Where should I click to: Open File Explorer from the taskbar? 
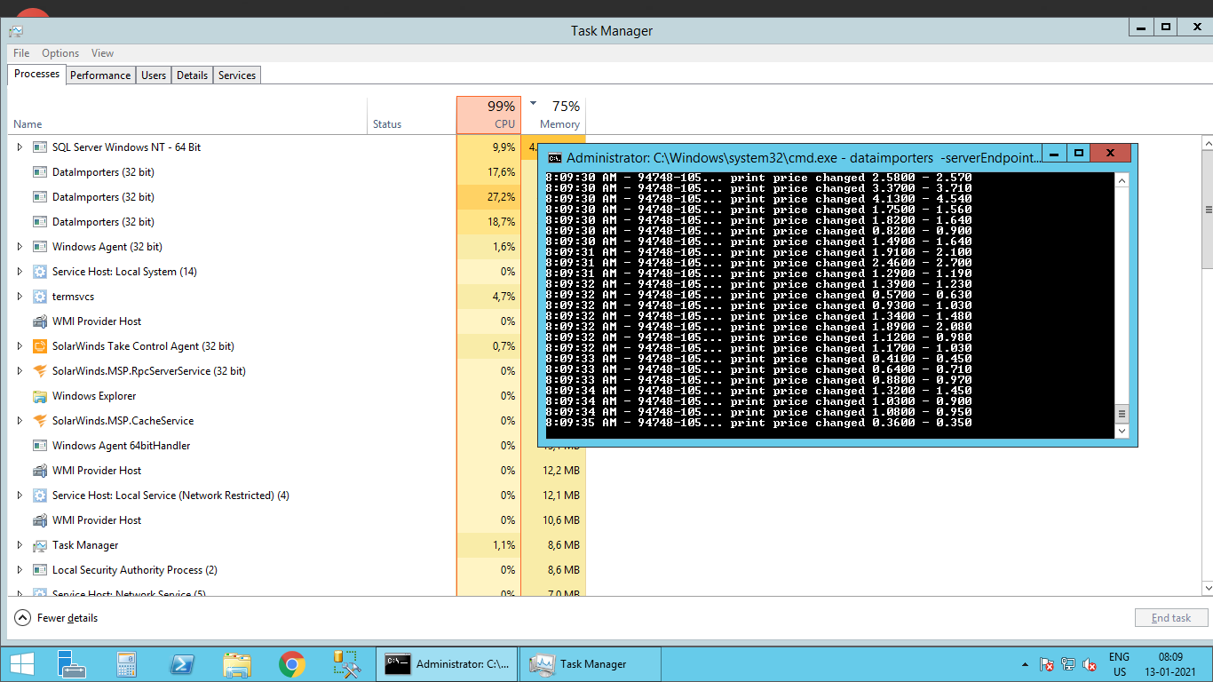click(237, 664)
